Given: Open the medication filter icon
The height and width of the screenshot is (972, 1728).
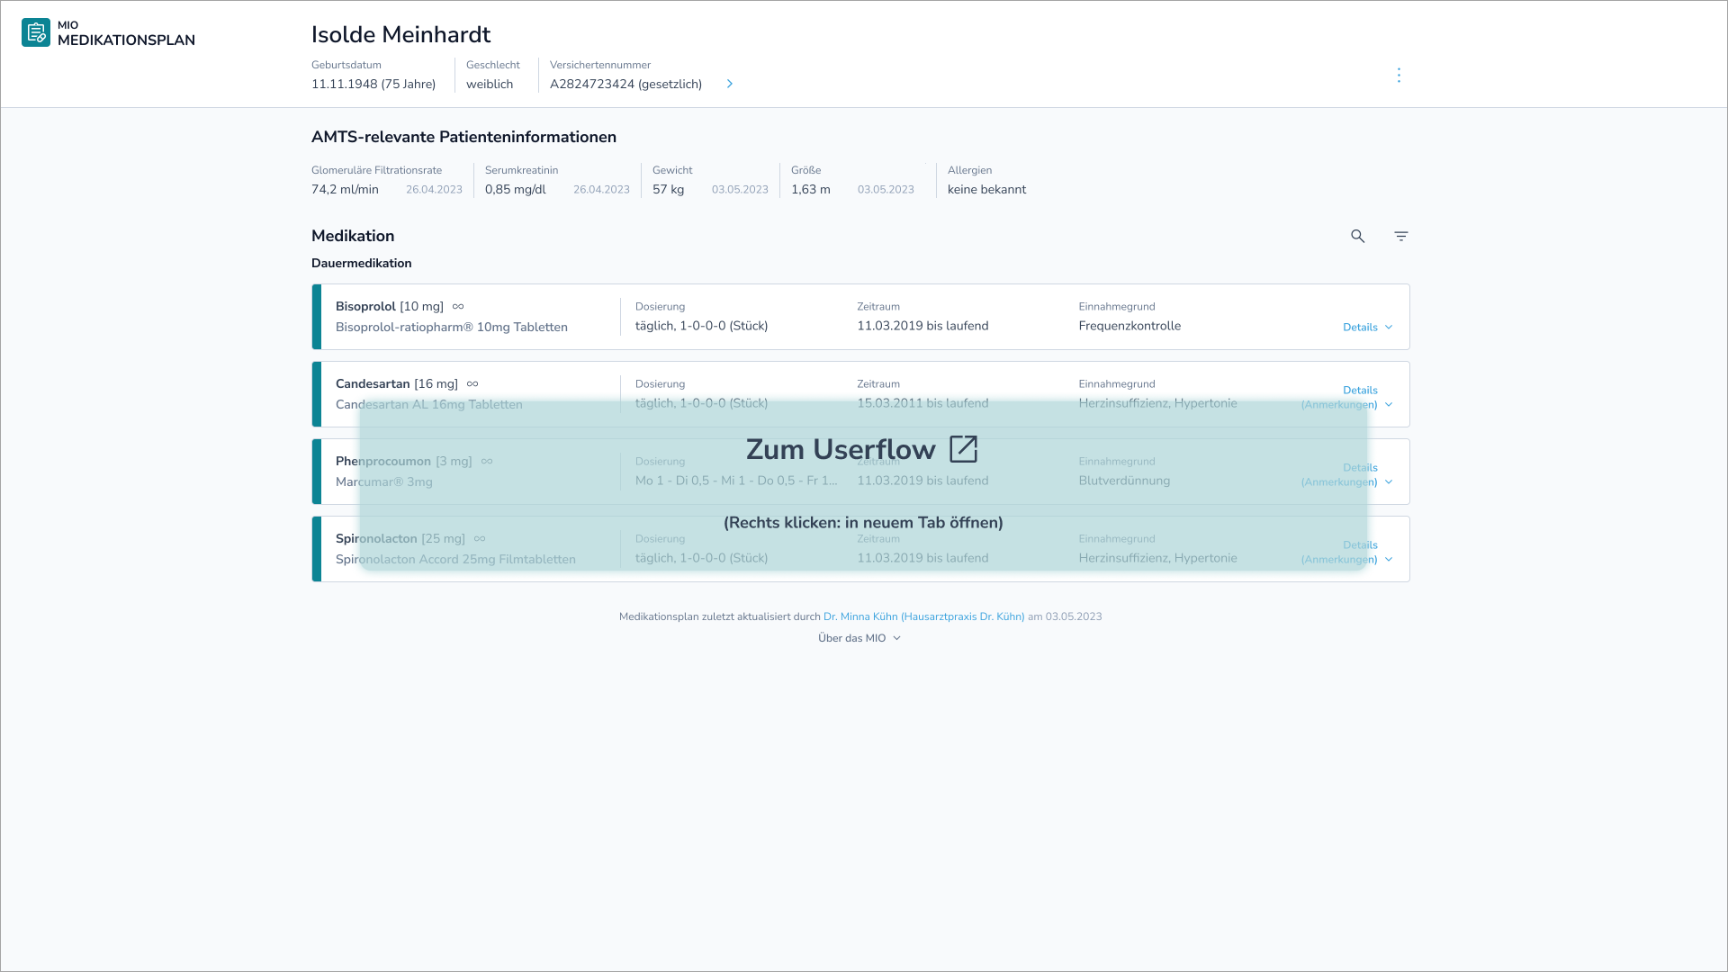Looking at the screenshot, I should [x=1400, y=236].
